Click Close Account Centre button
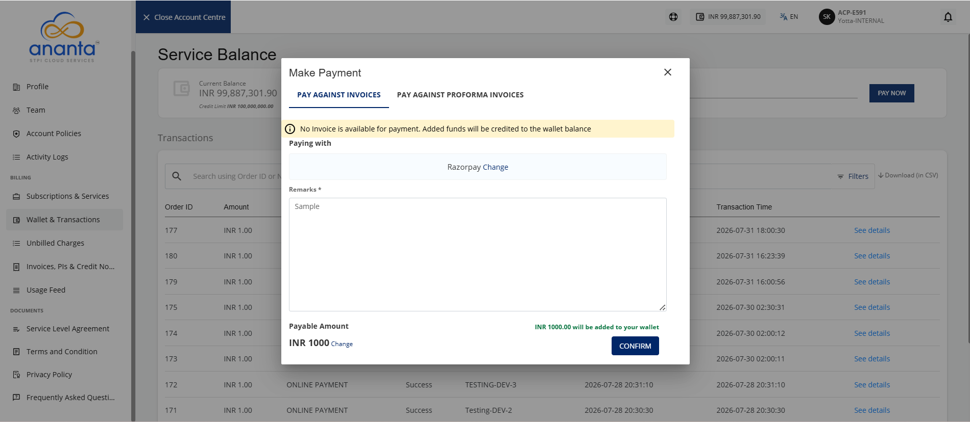This screenshot has width=970, height=422. coord(183,17)
